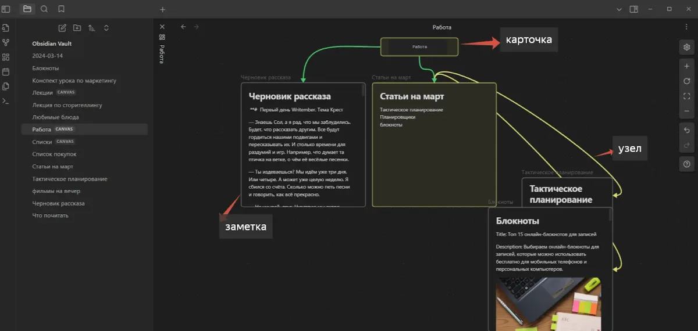The image size is (698, 331).
Task: Open command palette terminal icon
Action: tap(6, 101)
